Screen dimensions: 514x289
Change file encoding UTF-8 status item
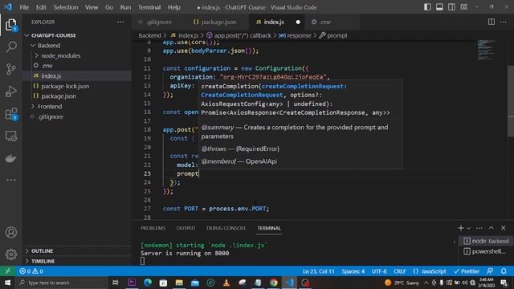(379, 271)
